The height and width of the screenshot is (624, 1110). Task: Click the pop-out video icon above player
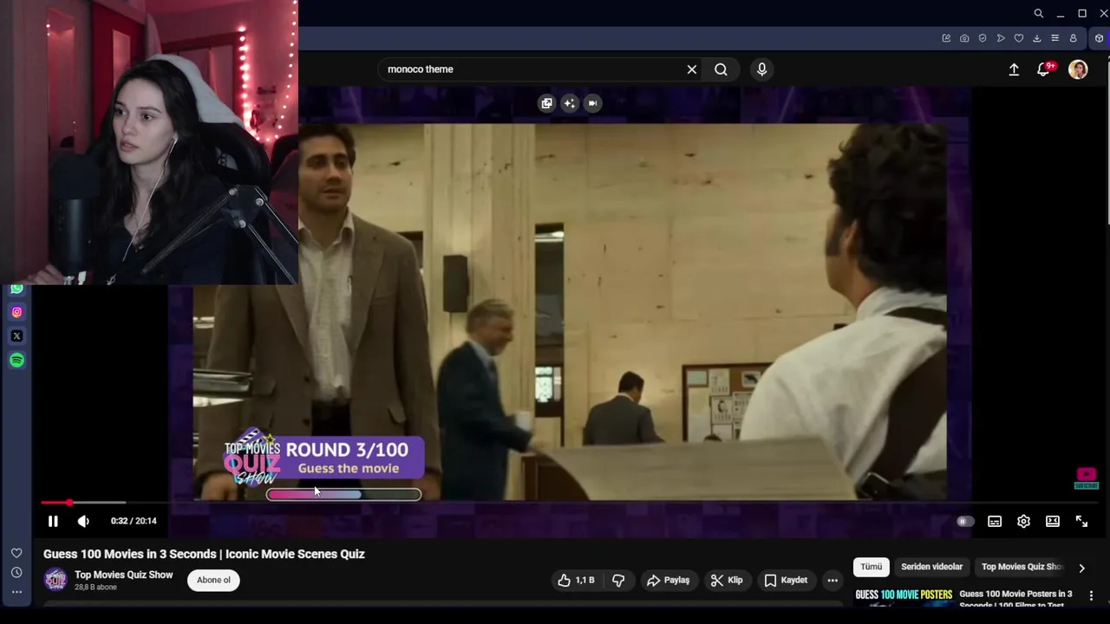tap(546, 103)
